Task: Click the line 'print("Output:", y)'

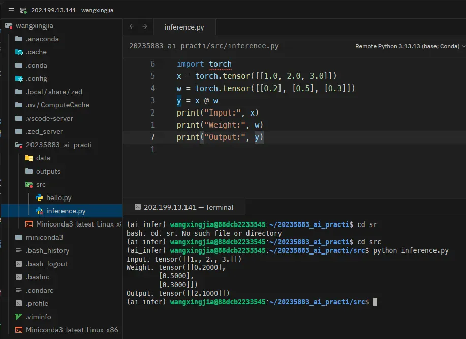Action: coord(220,137)
